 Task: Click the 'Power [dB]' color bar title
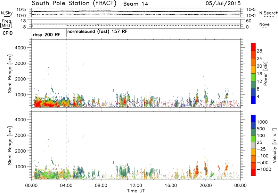(x=265, y=74)
